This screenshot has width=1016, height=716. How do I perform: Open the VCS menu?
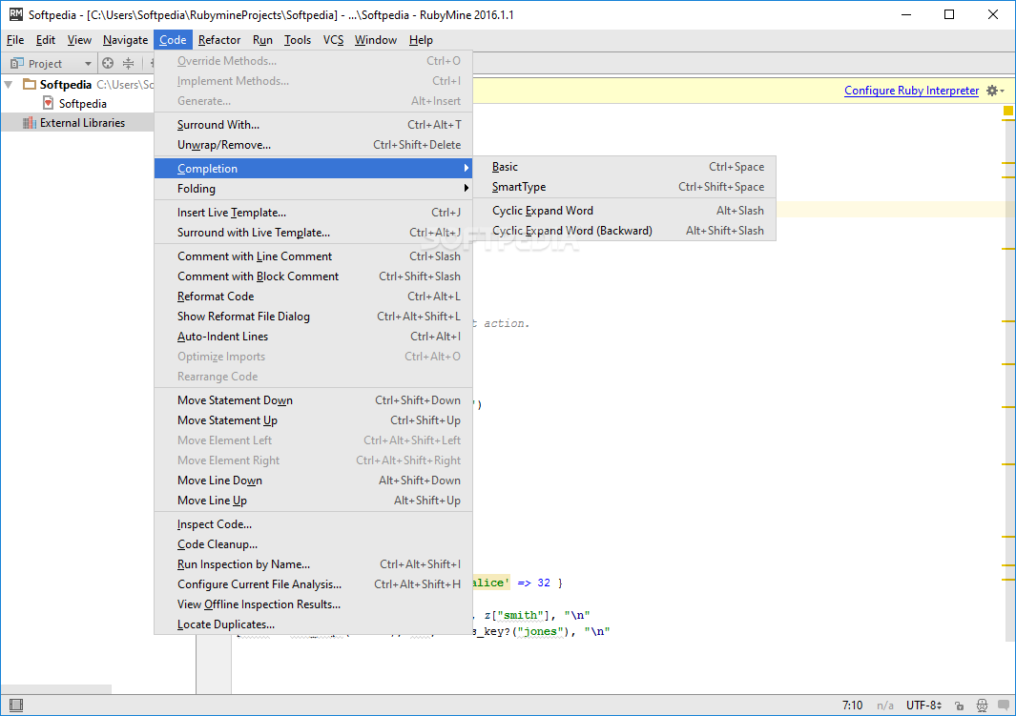coord(333,40)
